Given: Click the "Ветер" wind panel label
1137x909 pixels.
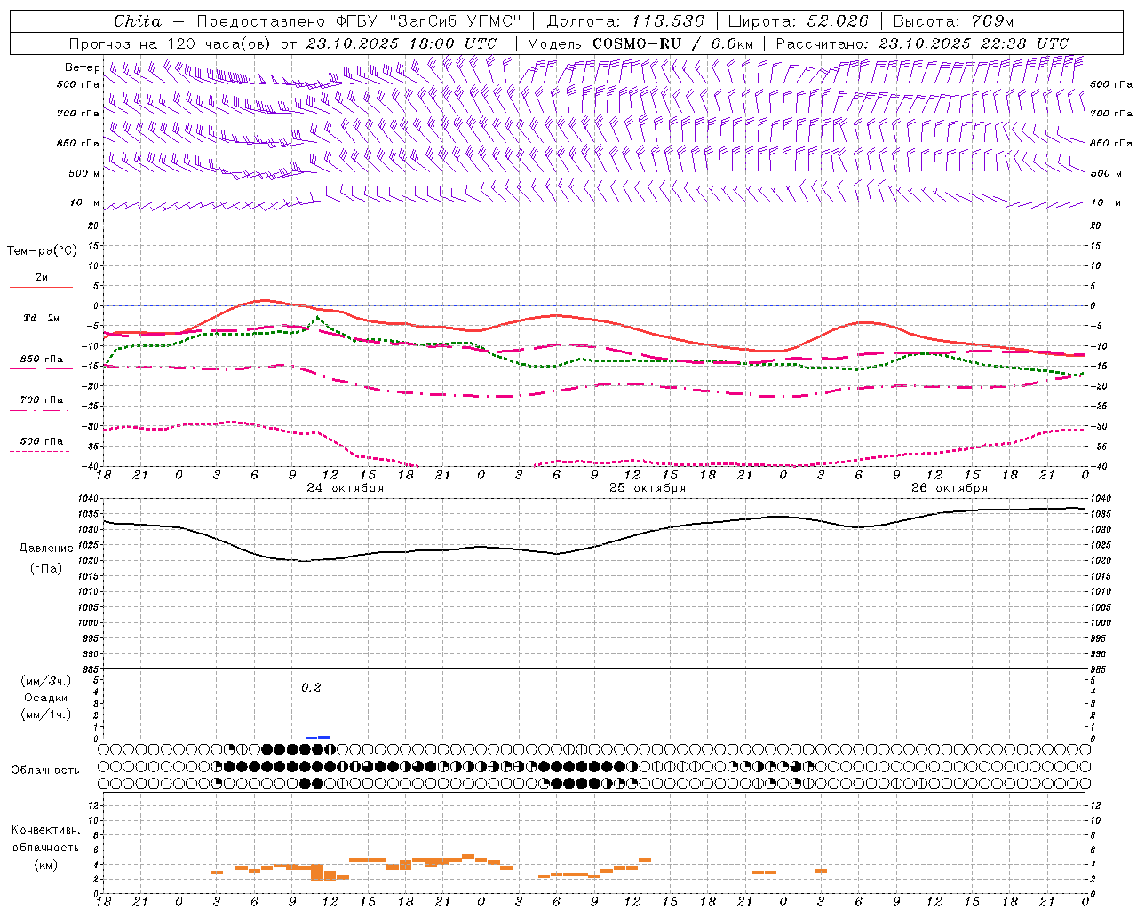Looking at the screenshot, I should 83,67.
